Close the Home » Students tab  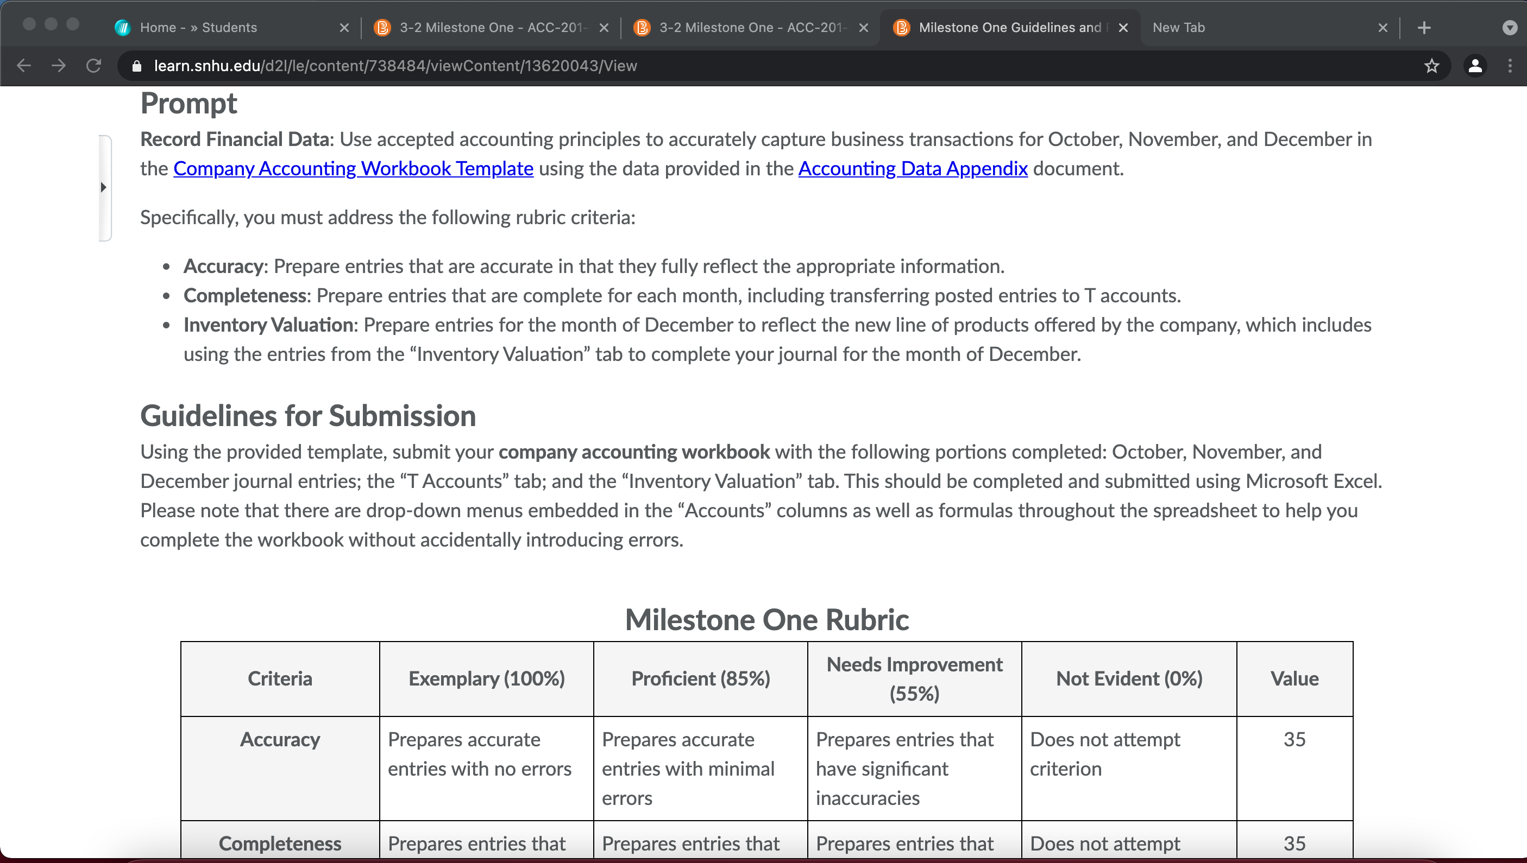coord(343,27)
